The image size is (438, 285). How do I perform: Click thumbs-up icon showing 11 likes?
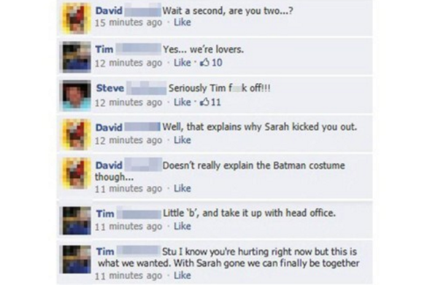click(x=204, y=102)
